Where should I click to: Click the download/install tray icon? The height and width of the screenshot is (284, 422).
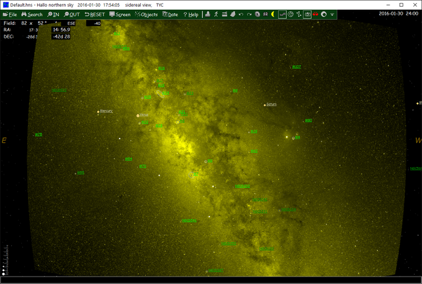pos(208,14)
